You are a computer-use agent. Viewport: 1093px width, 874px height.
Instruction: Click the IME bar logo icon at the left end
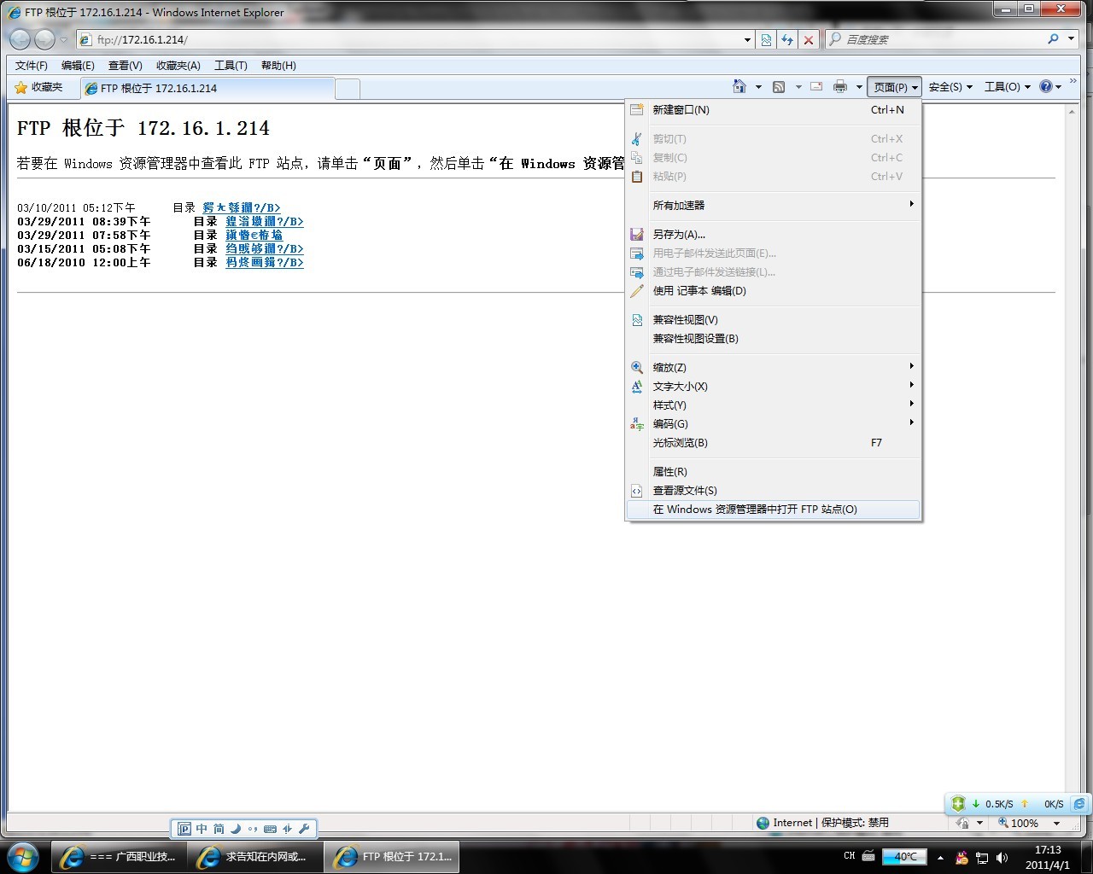point(184,828)
